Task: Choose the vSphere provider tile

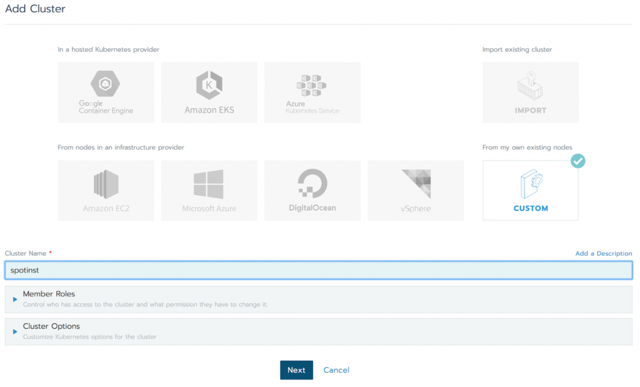Action: click(x=416, y=190)
